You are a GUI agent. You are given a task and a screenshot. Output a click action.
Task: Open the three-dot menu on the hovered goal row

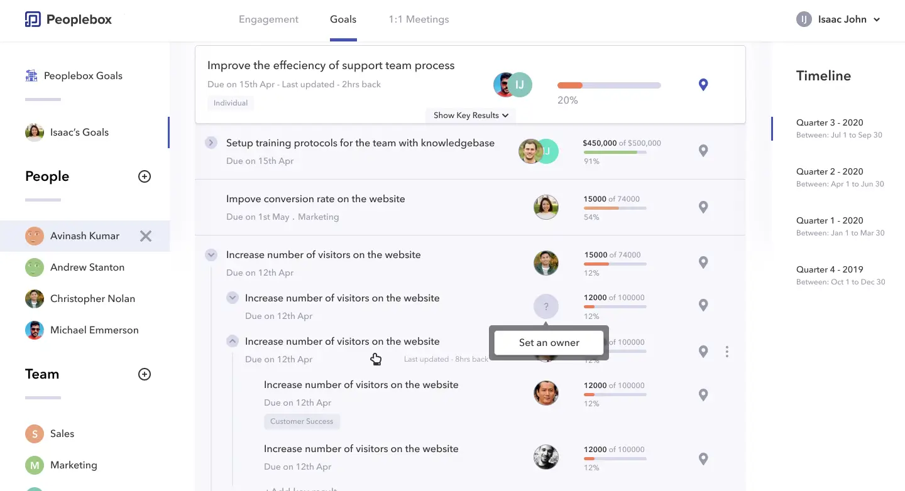coord(727,352)
